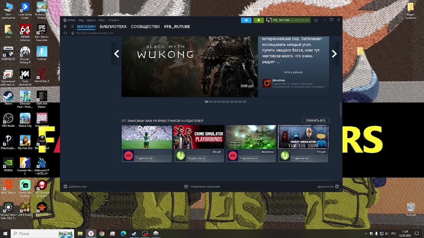Open the Steam announcements megaphone button

tap(246, 20)
